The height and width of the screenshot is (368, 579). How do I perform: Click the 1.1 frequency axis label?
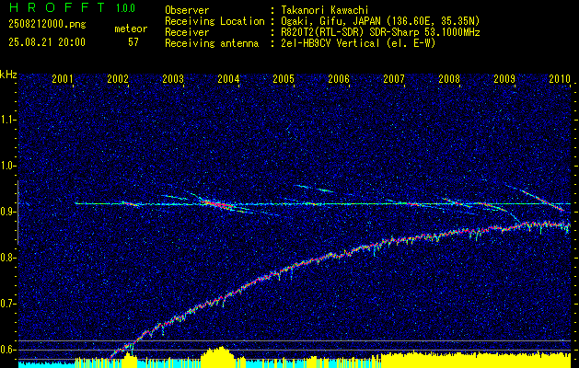pos(7,120)
